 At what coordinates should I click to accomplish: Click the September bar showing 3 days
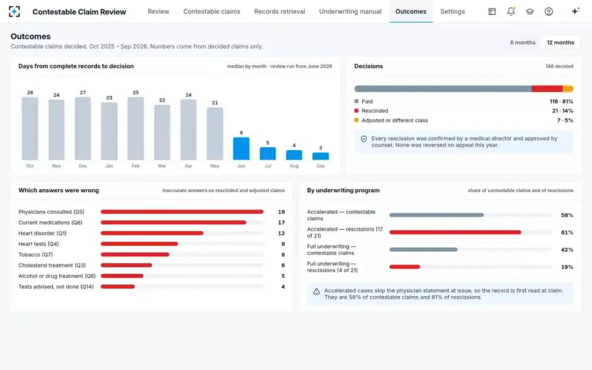321,156
